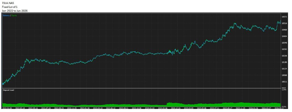This screenshot has height=112, width=292.
Task: Click the 10404 axis value
Action: [x=284, y=36]
